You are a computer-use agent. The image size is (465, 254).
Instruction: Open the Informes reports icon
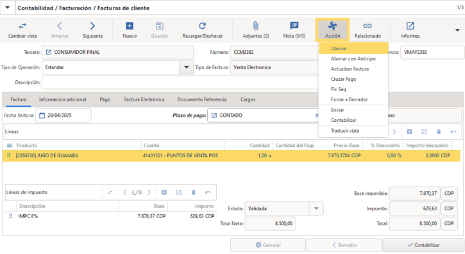(x=410, y=26)
